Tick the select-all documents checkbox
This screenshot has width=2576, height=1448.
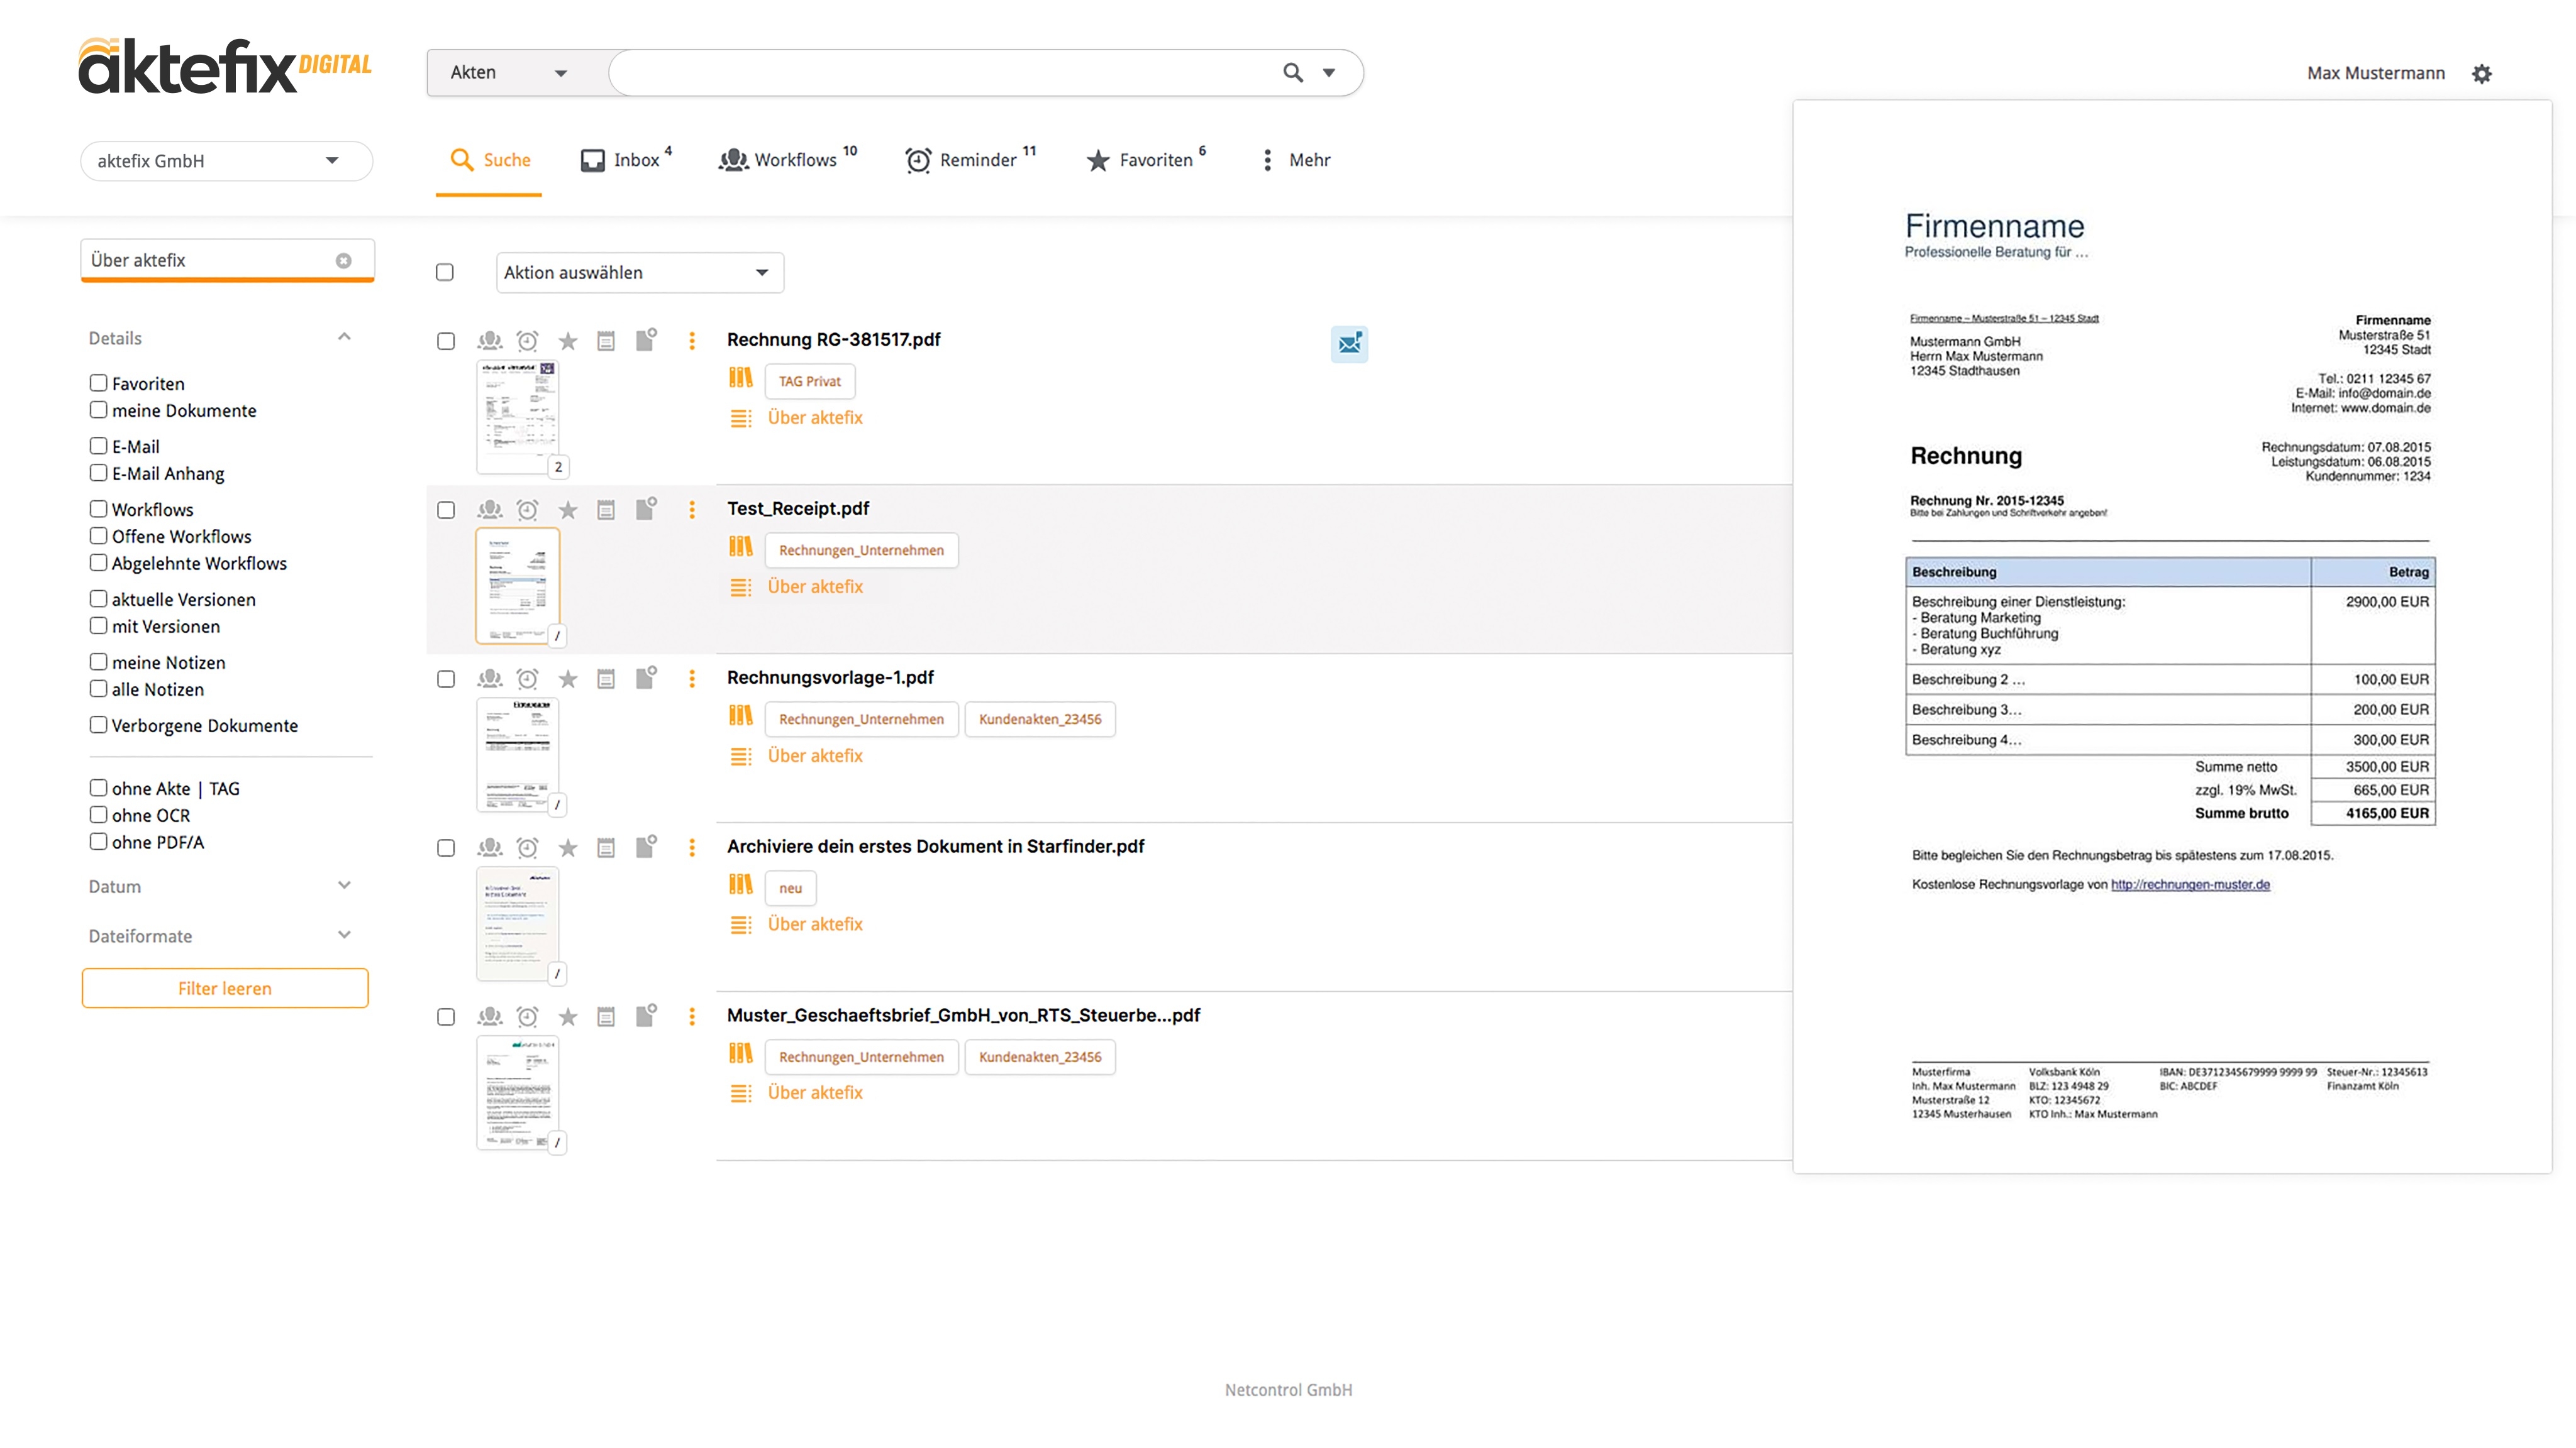click(x=445, y=271)
